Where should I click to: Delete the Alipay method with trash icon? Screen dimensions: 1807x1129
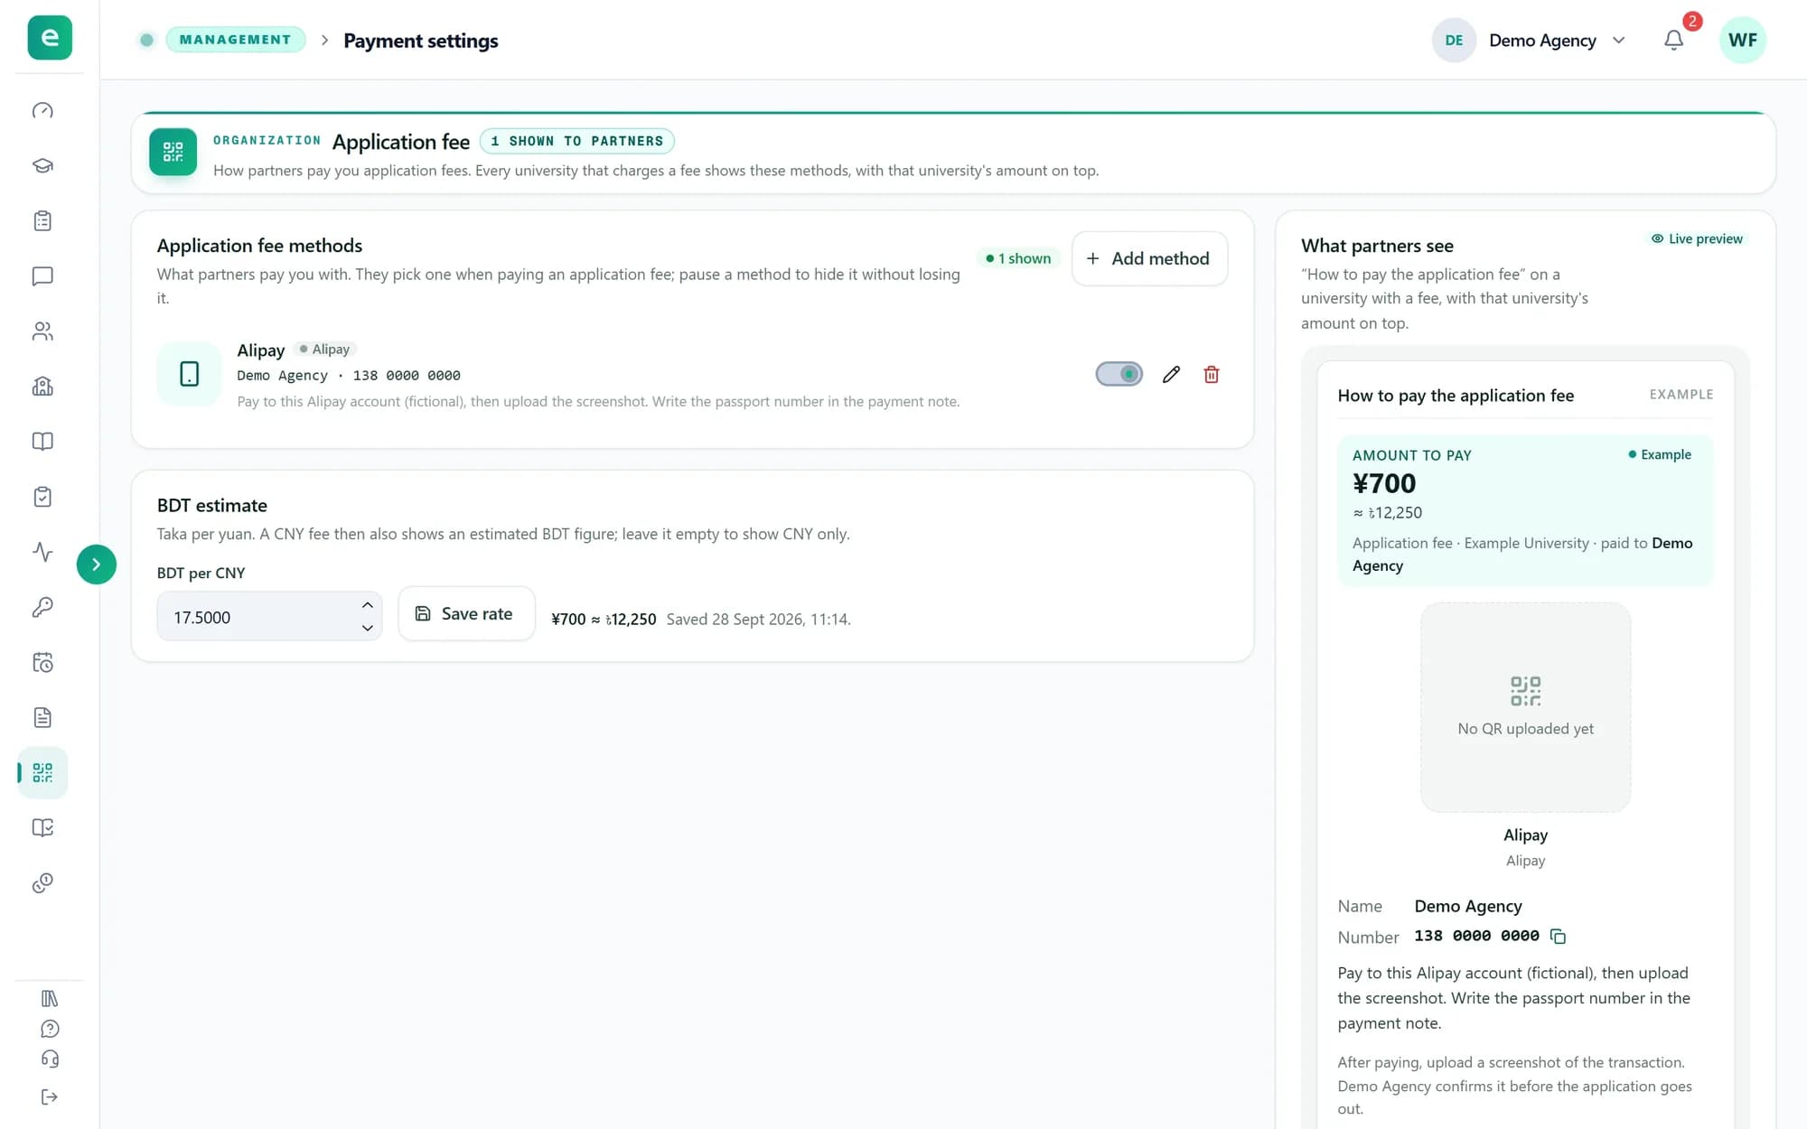(x=1212, y=374)
